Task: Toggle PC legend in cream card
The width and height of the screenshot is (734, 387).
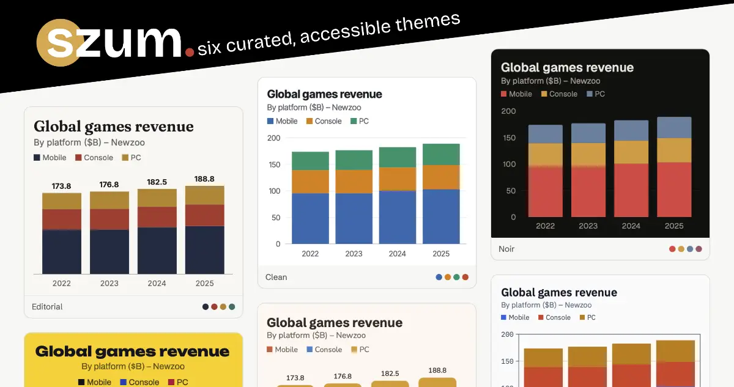Action: point(360,350)
